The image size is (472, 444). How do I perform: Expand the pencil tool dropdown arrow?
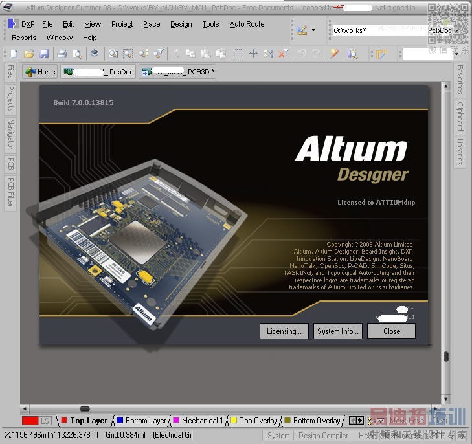coord(314,30)
